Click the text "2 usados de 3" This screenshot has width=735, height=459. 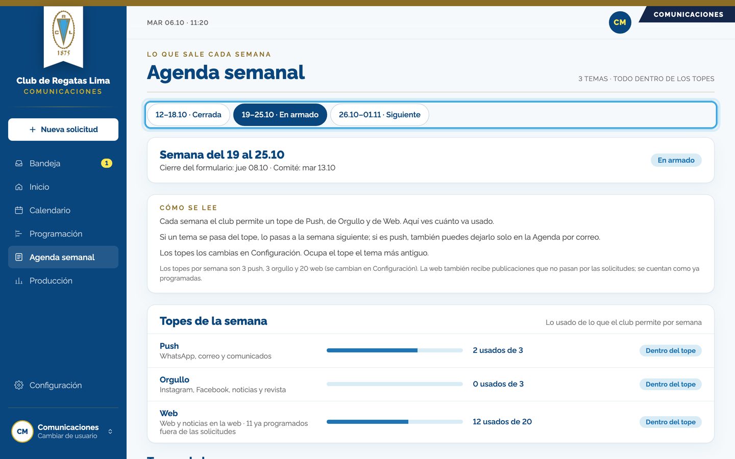tap(498, 350)
